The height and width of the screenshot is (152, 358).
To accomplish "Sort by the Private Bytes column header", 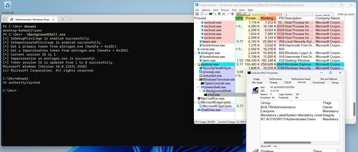I will tap(252, 18).
